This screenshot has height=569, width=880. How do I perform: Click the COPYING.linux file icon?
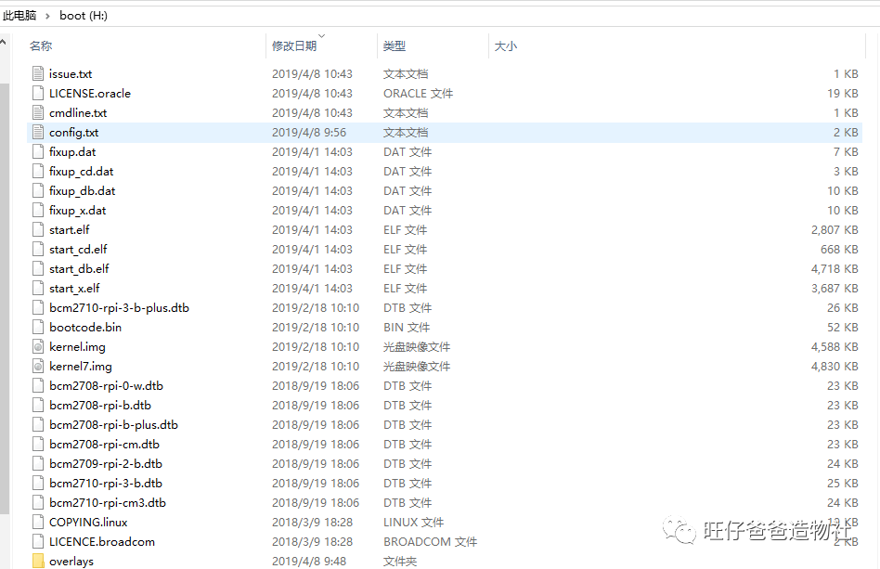(x=38, y=522)
